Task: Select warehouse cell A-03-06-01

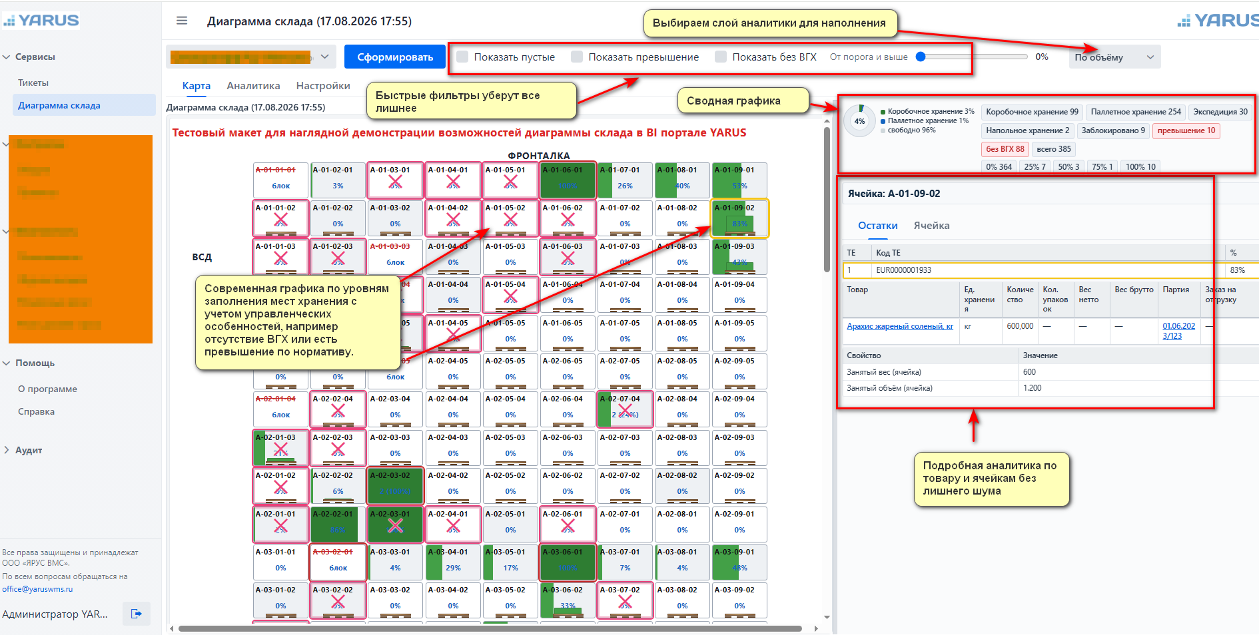Action: (x=568, y=562)
